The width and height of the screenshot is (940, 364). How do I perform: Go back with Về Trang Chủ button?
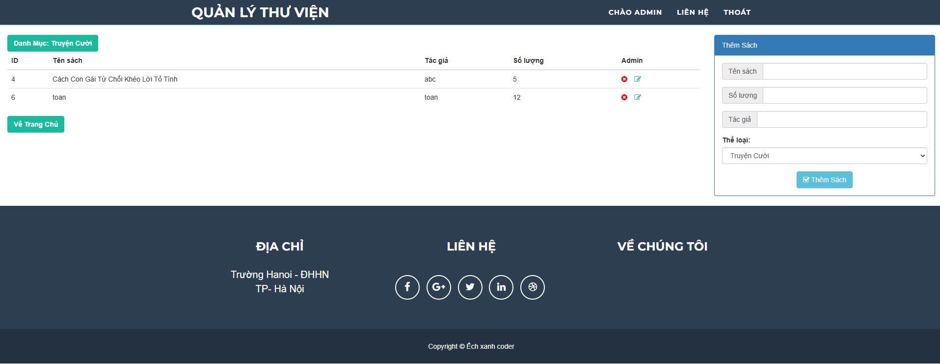[x=36, y=124]
